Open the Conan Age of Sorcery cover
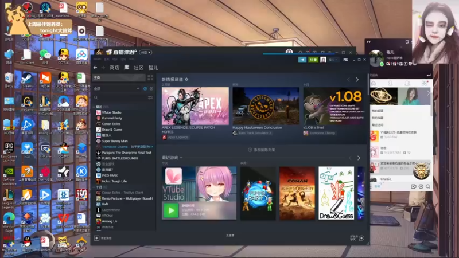Viewport: 459px width, 258px height. pos(297,193)
